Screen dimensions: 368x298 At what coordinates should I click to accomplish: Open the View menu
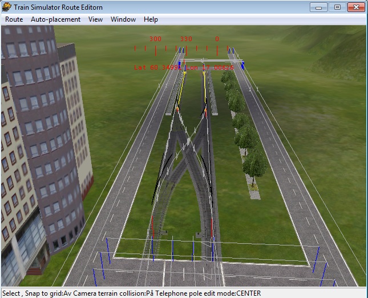[x=95, y=19]
